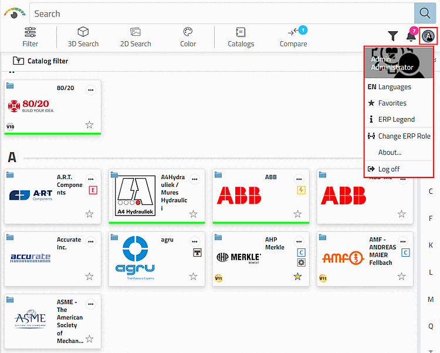Viewport: 440px width, 353px height.
Task: Open more options on ASME card
Action: pos(90,304)
